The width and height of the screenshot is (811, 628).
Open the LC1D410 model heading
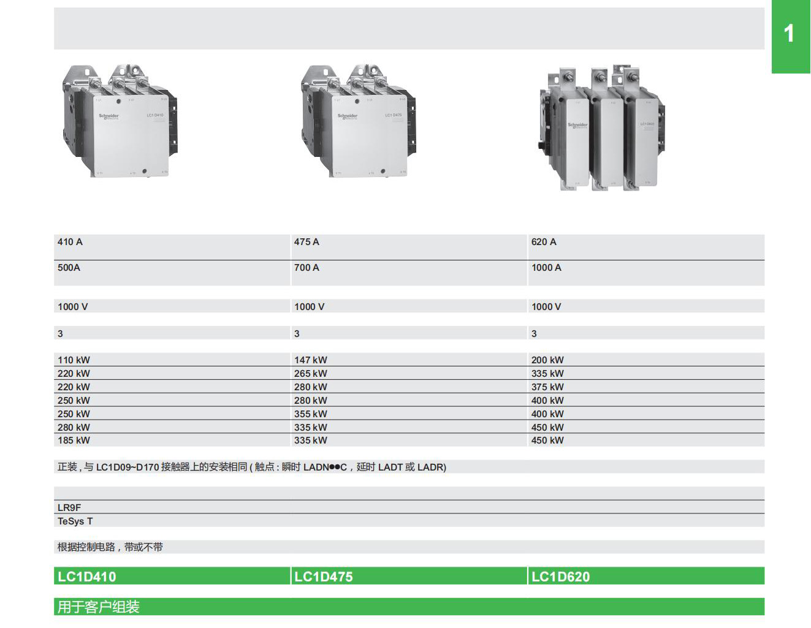pos(87,577)
